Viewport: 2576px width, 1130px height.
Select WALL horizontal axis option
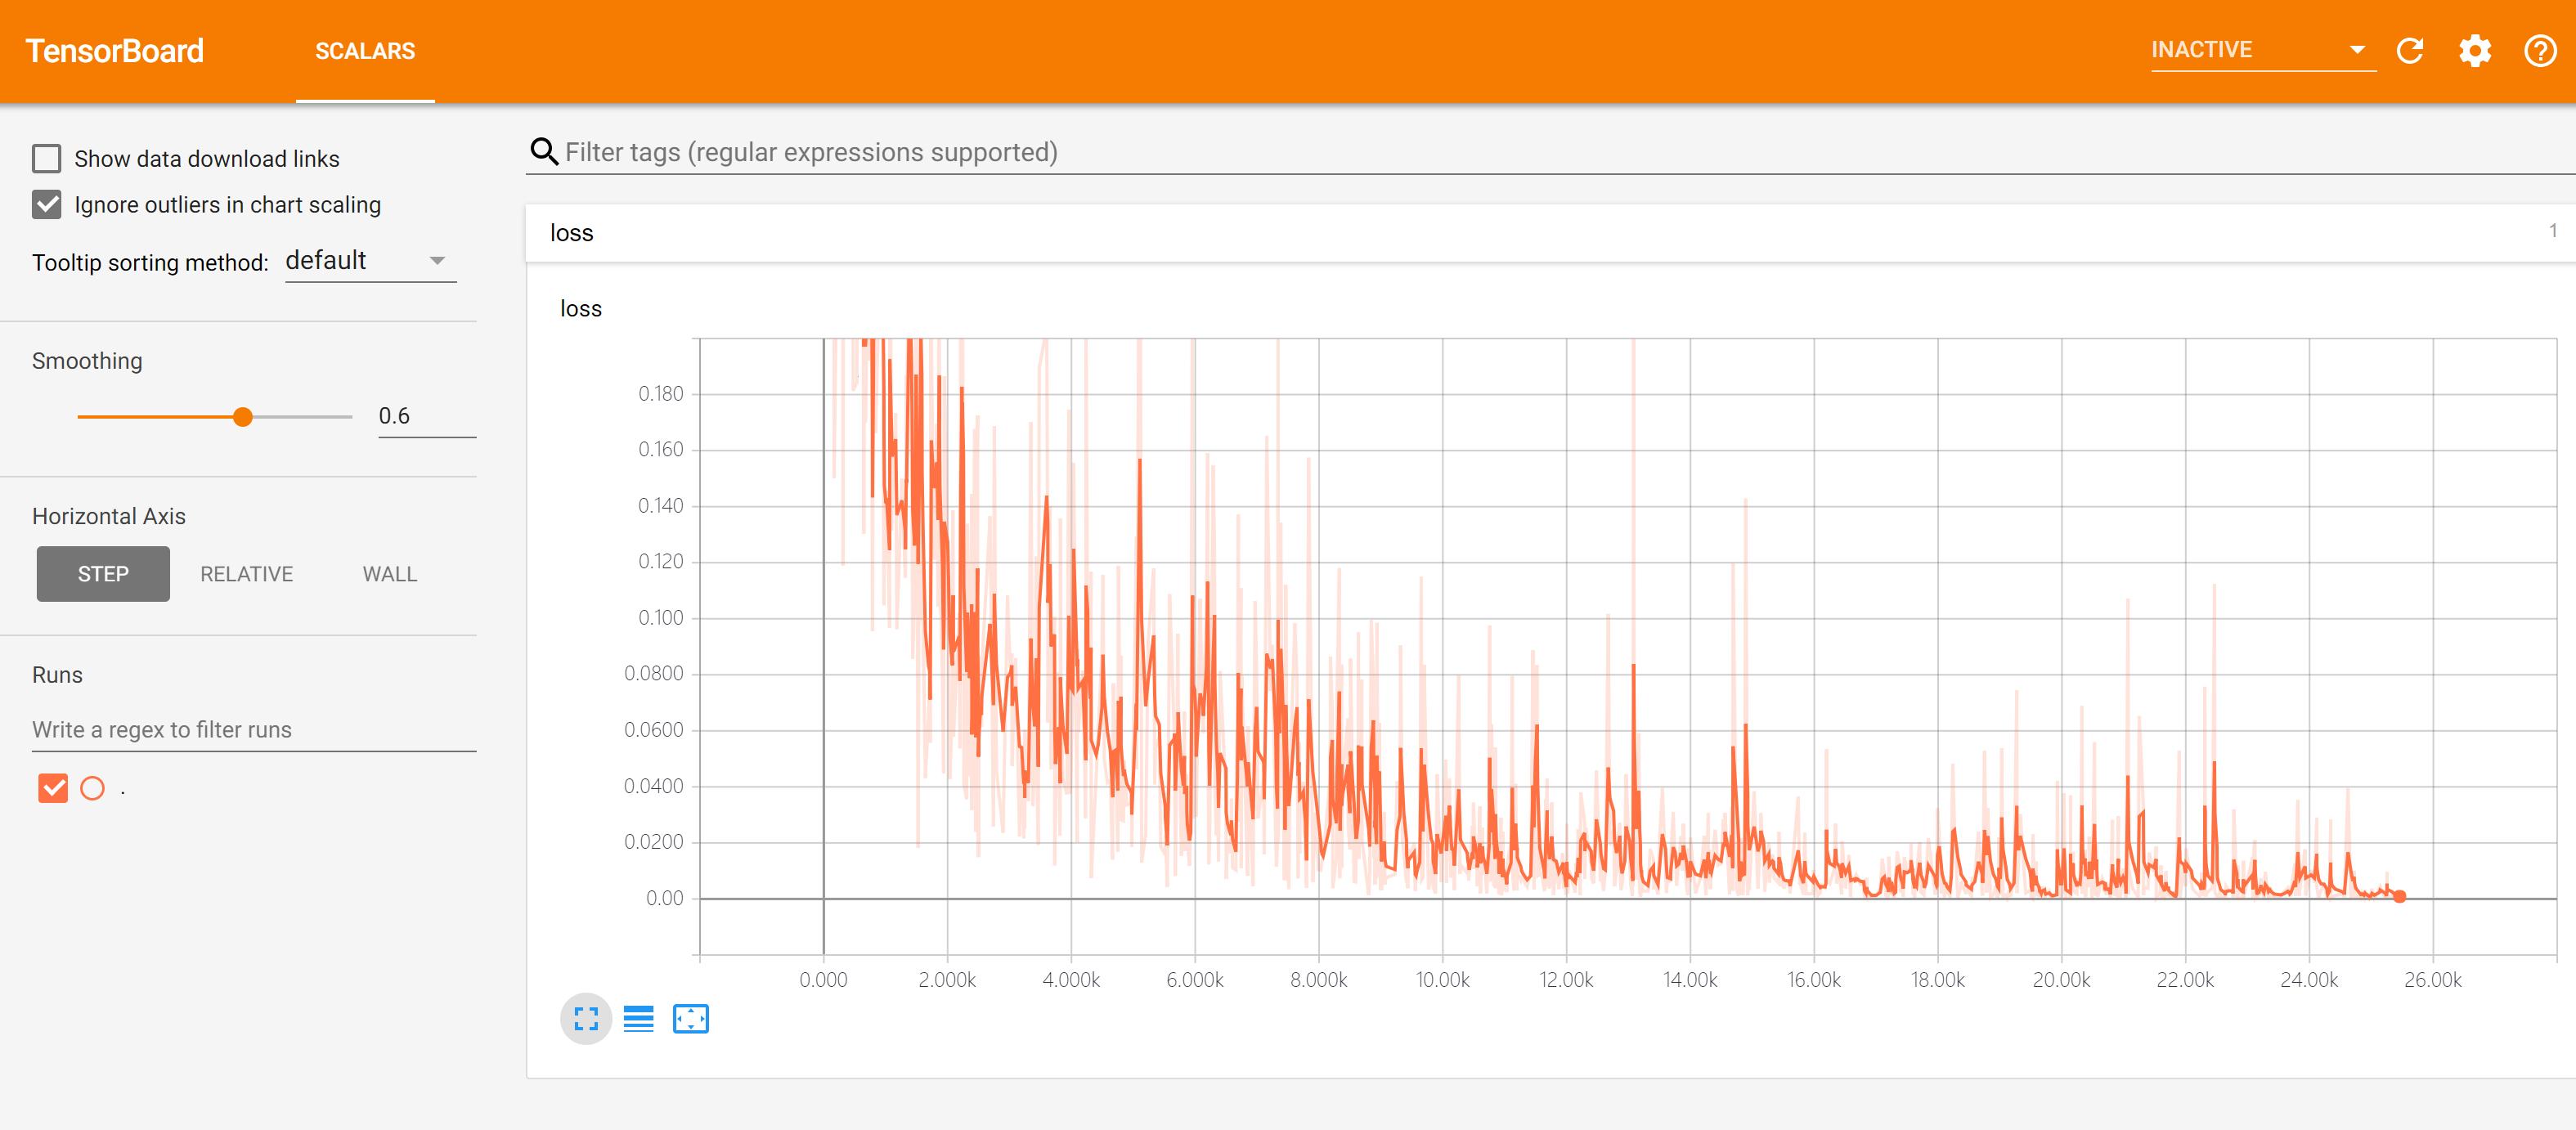tap(389, 575)
